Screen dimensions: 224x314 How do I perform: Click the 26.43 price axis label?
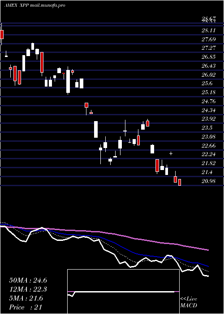tap(209, 66)
